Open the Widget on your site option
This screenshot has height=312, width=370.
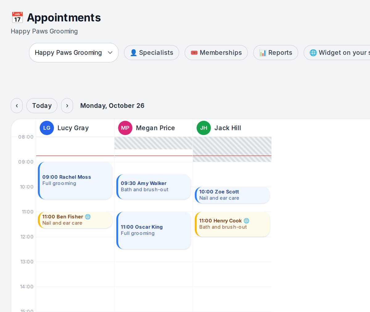point(337,53)
